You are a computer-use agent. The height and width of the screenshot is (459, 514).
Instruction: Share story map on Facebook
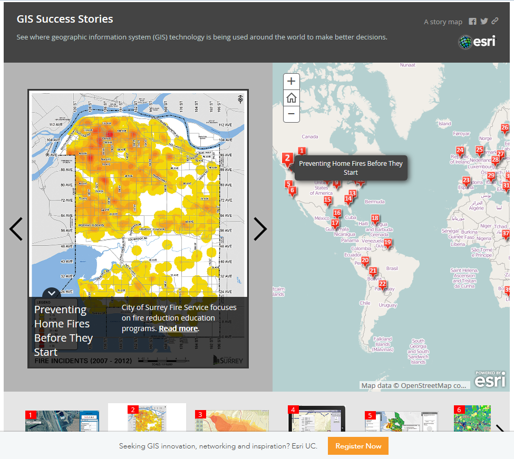pos(472,22)
